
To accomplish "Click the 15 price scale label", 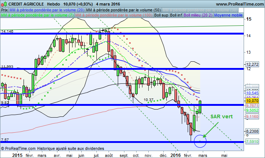I will (x=249, y=19).
